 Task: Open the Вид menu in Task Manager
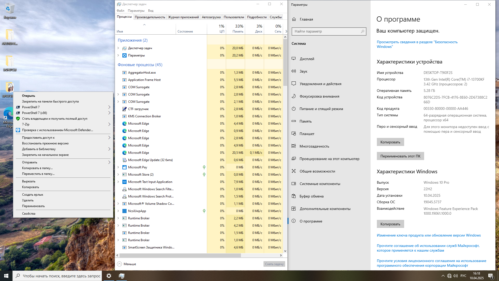pos(151,11)
